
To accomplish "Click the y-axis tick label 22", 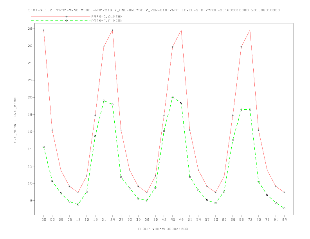I will click(x=30, y=80).
